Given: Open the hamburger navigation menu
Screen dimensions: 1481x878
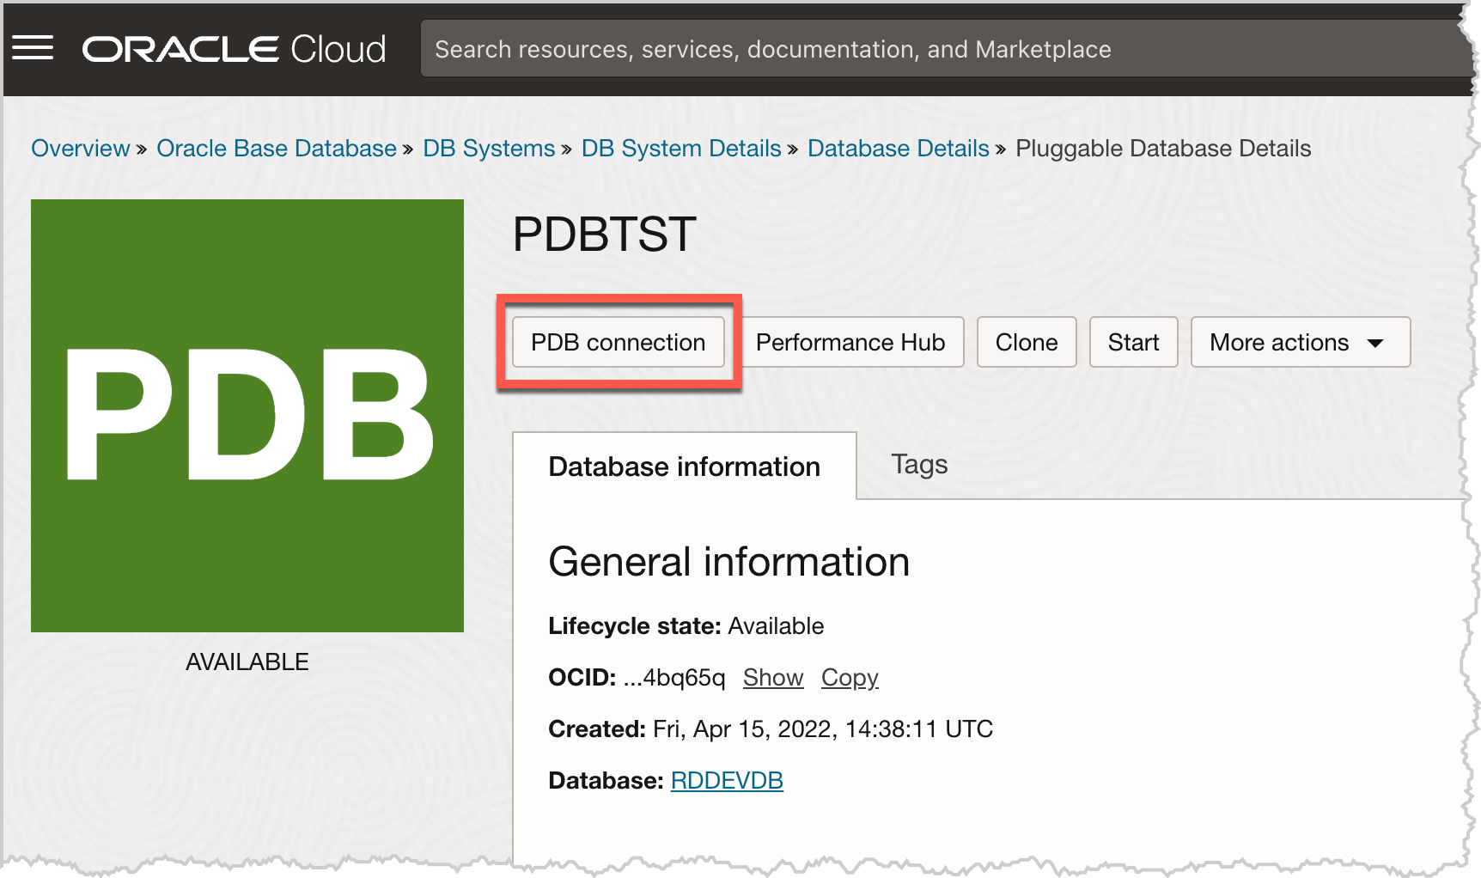Looking at the screenshot, I should [x=33, y=48].
